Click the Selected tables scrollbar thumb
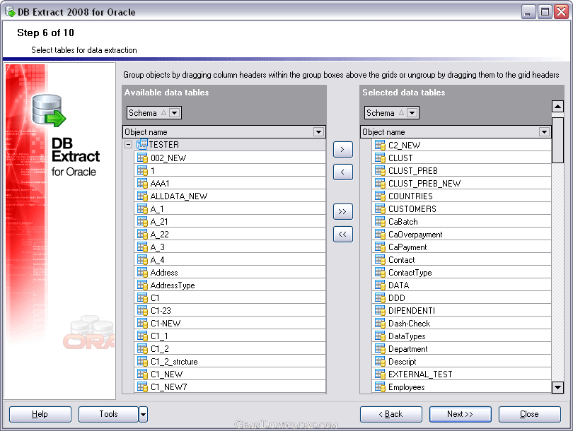573x431 pixels. point(557,140)
